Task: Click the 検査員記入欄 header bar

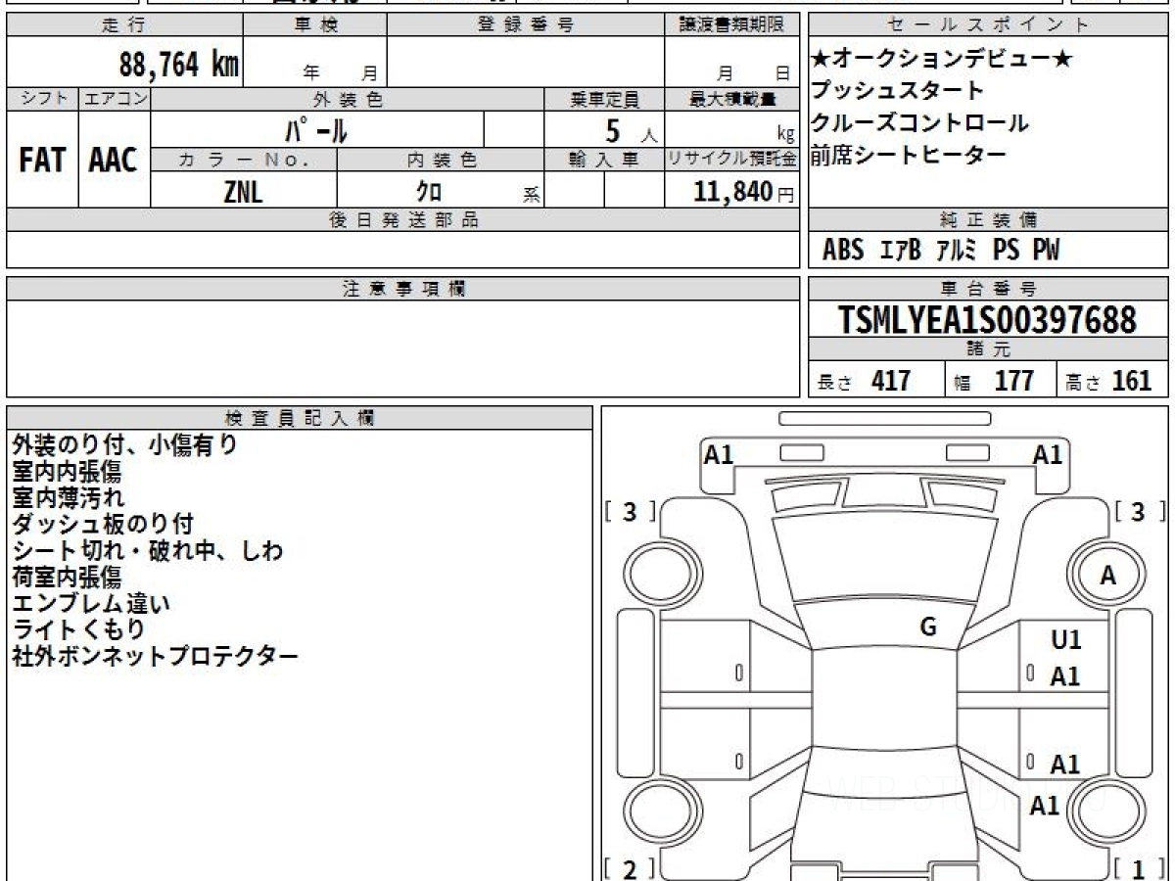Action: (300, 417)
